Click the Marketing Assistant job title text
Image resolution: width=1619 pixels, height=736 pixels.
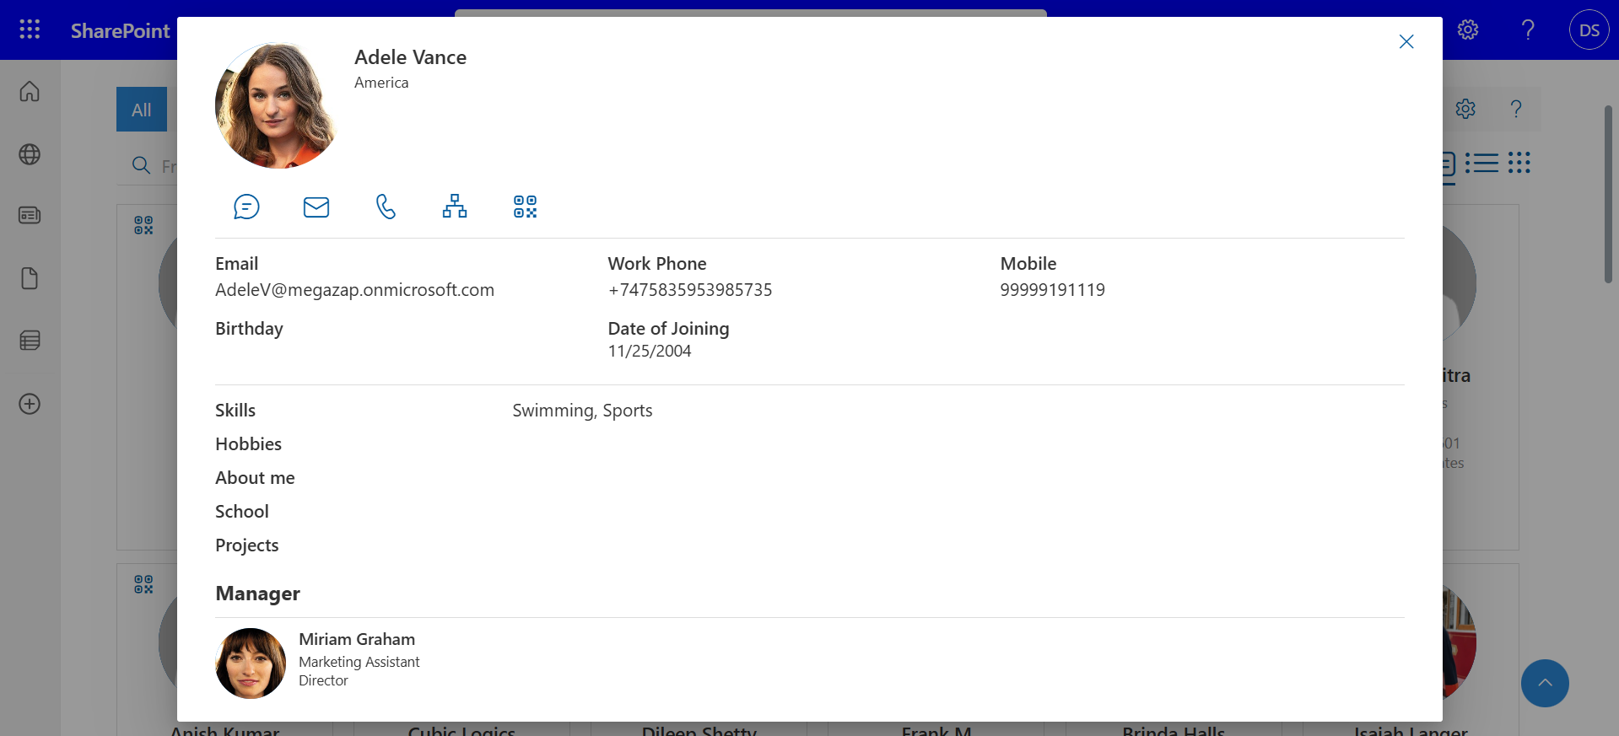(x=359, y=662)
